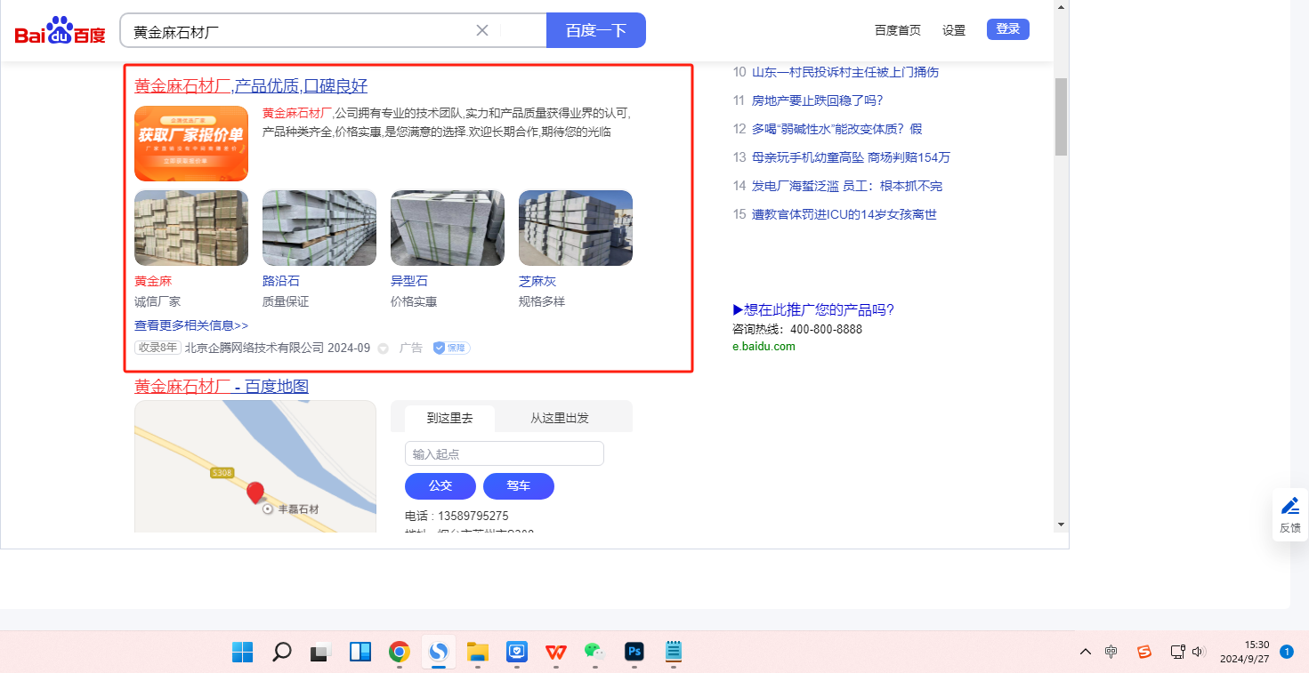Click the 获取厂家报价单 orange banner image
Image resolution: width=1309 pixels, height=673 pixels.
pos(191,143)
